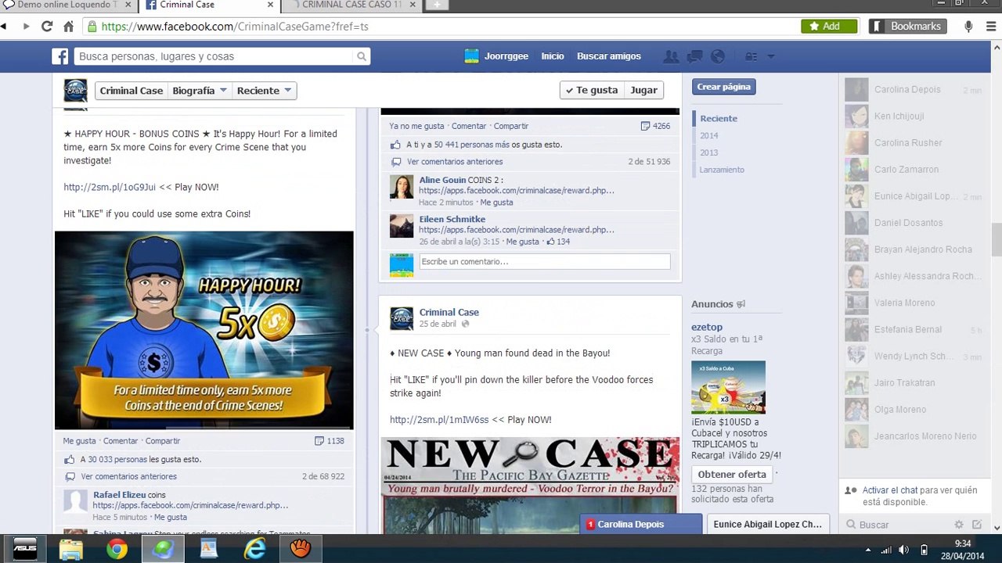1002x563 pixels.
Task: Click the microphone icon in browser toolbar
Action: tap(968, 27)
